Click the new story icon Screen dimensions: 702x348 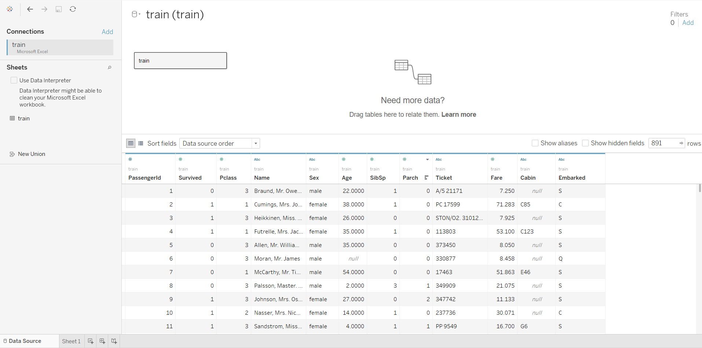click(x=114, y=341)
